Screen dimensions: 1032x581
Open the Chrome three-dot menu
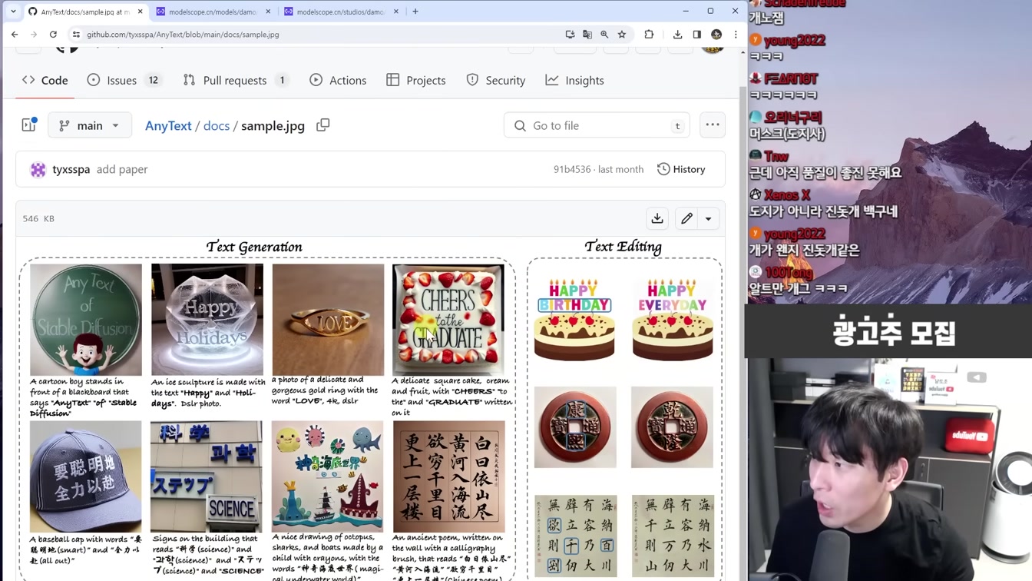click(736, 35)
